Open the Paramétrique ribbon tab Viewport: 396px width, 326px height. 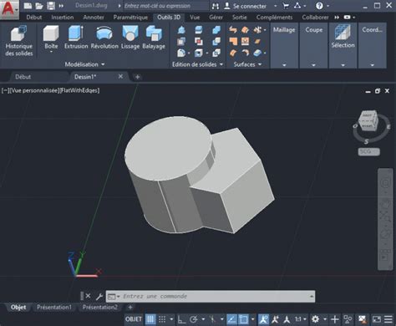tap(130, 18)
